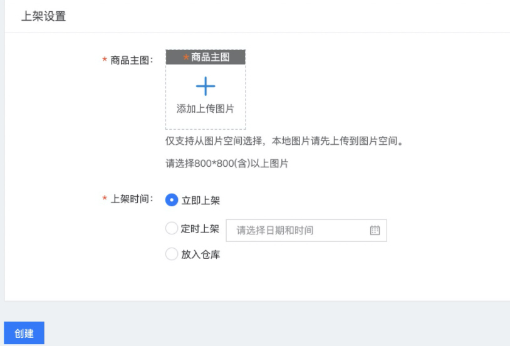Click the 上架时间 field label
Screen dimensions: 510x346
132,199
